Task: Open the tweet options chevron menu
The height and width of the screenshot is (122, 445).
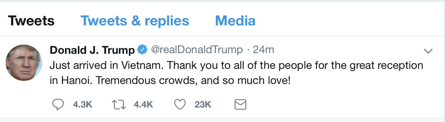Action: tap(428, 51)
